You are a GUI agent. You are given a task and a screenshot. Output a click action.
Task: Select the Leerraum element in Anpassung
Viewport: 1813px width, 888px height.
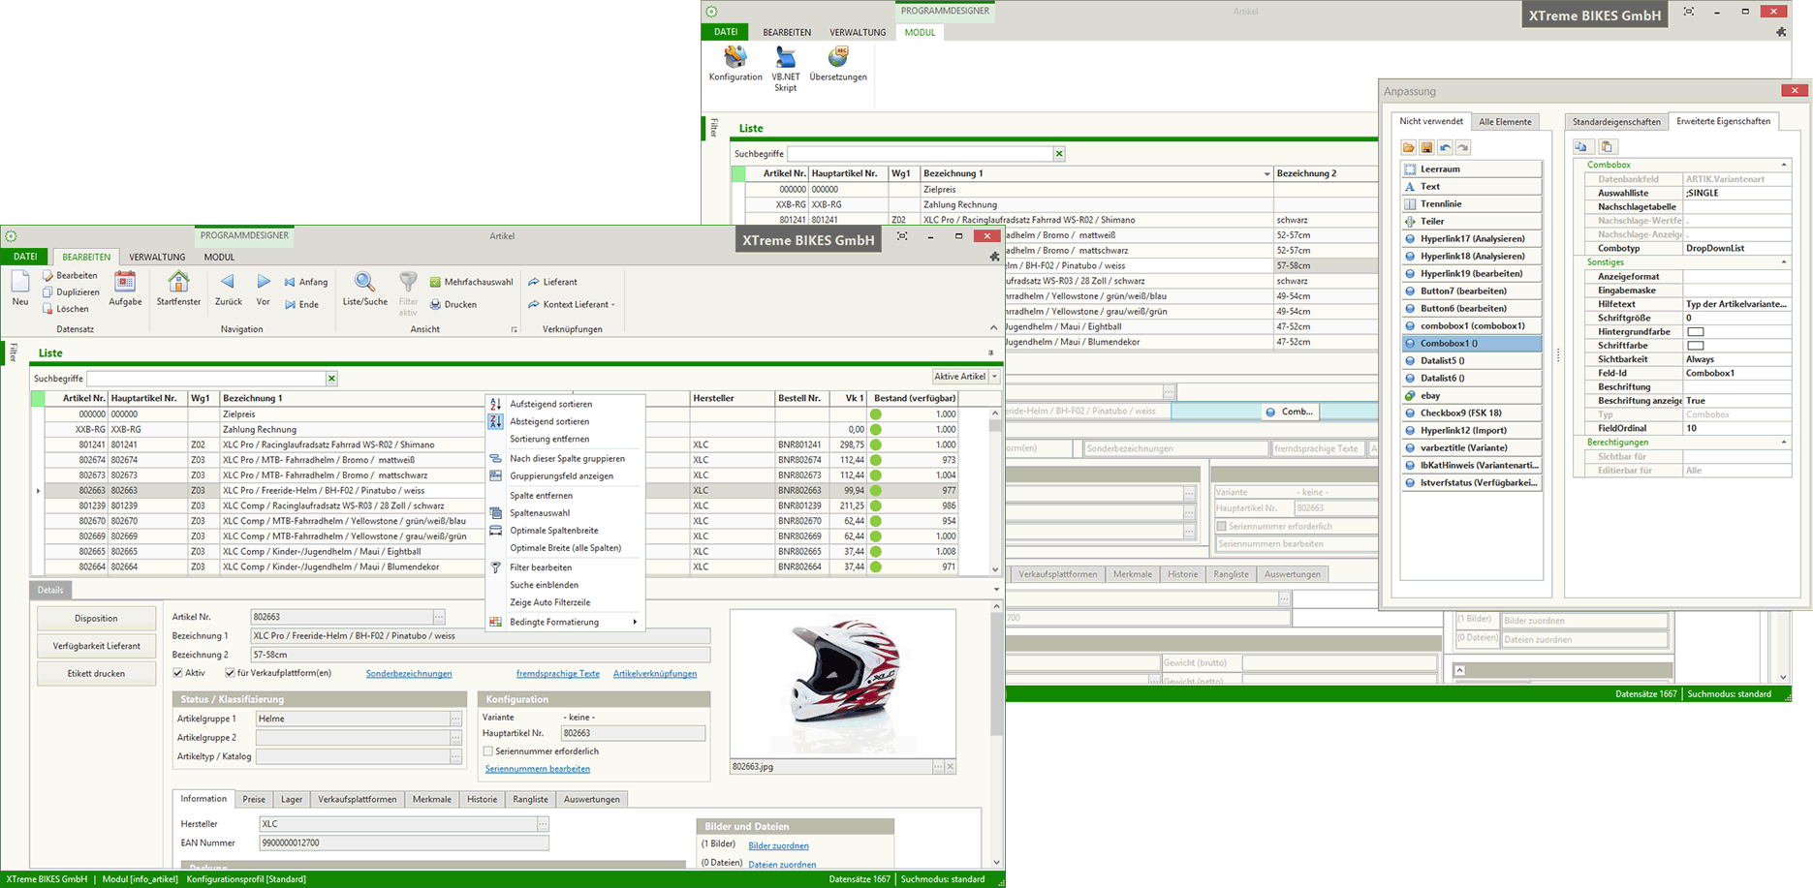(1471, 169)
